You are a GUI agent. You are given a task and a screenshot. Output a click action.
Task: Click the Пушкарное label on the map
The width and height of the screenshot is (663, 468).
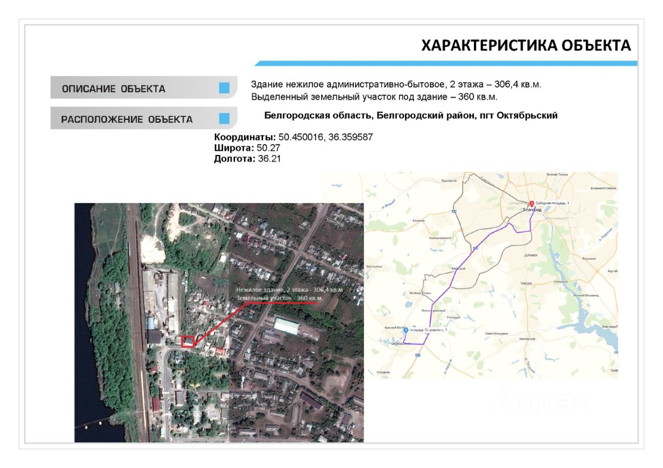click(449, 180)
